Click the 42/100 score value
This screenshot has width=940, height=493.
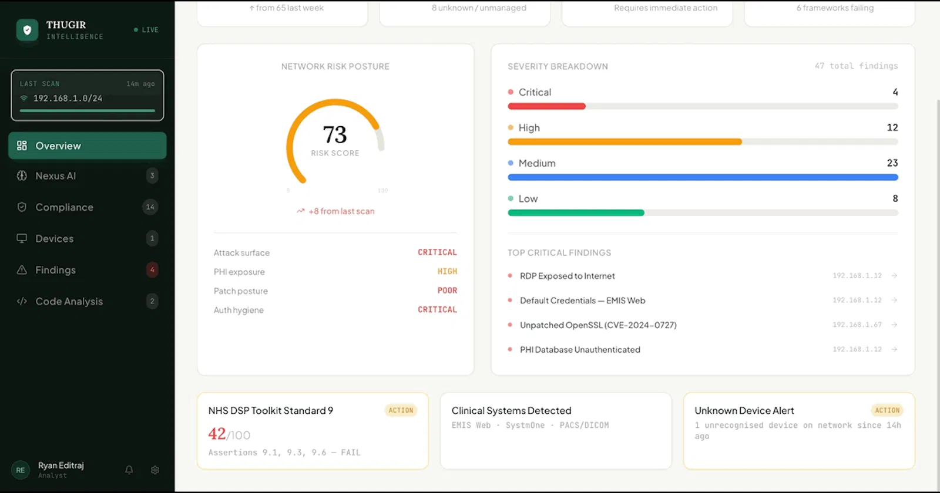click(229, 434)
